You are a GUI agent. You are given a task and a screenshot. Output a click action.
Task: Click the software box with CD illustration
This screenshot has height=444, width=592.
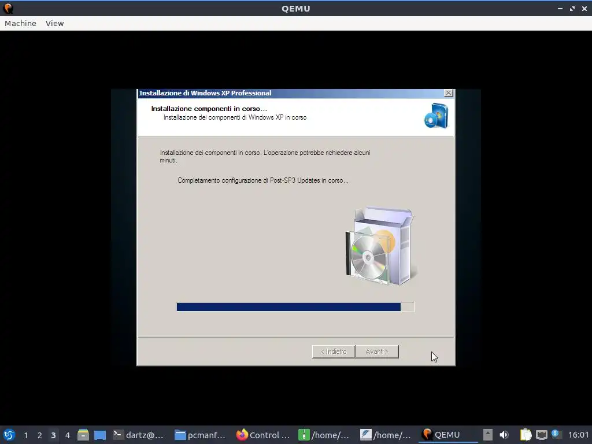380,246
